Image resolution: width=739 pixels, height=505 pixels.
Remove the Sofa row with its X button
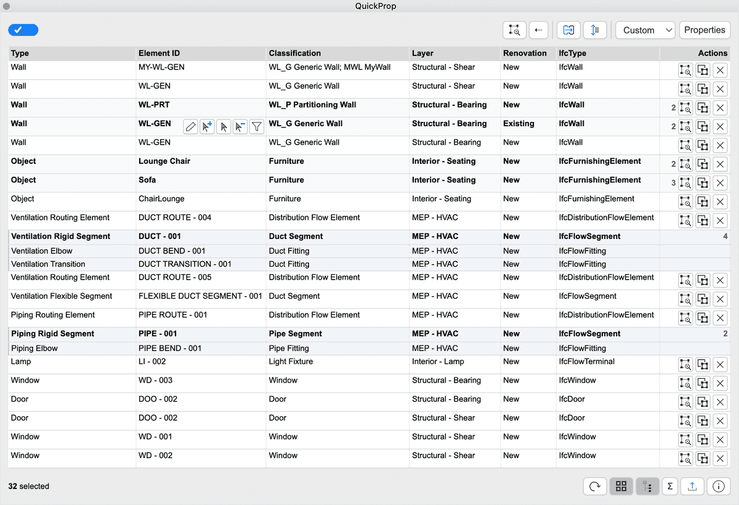click(720, 183)
